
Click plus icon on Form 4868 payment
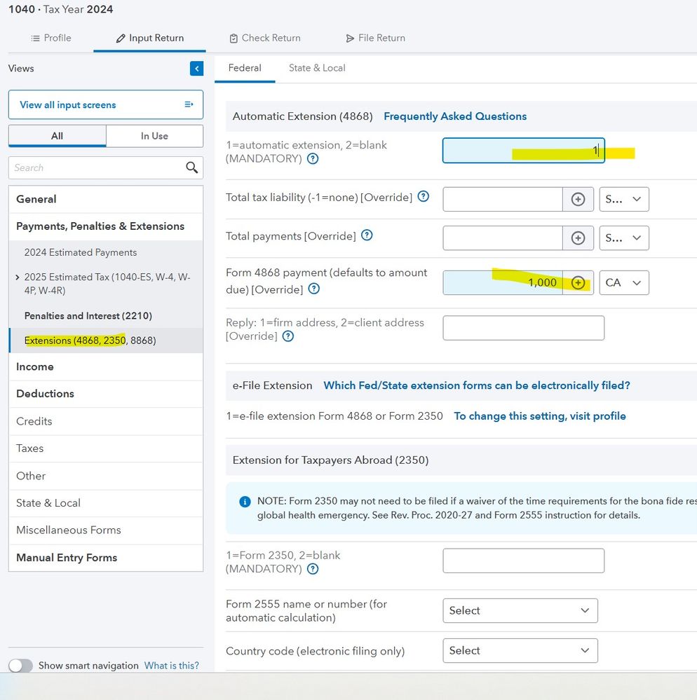(578, 282)
